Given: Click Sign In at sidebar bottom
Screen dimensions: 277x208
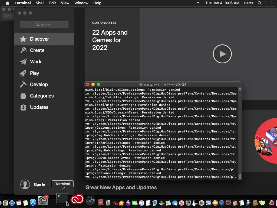Looking at the screenshot, I should coord(39,184).
